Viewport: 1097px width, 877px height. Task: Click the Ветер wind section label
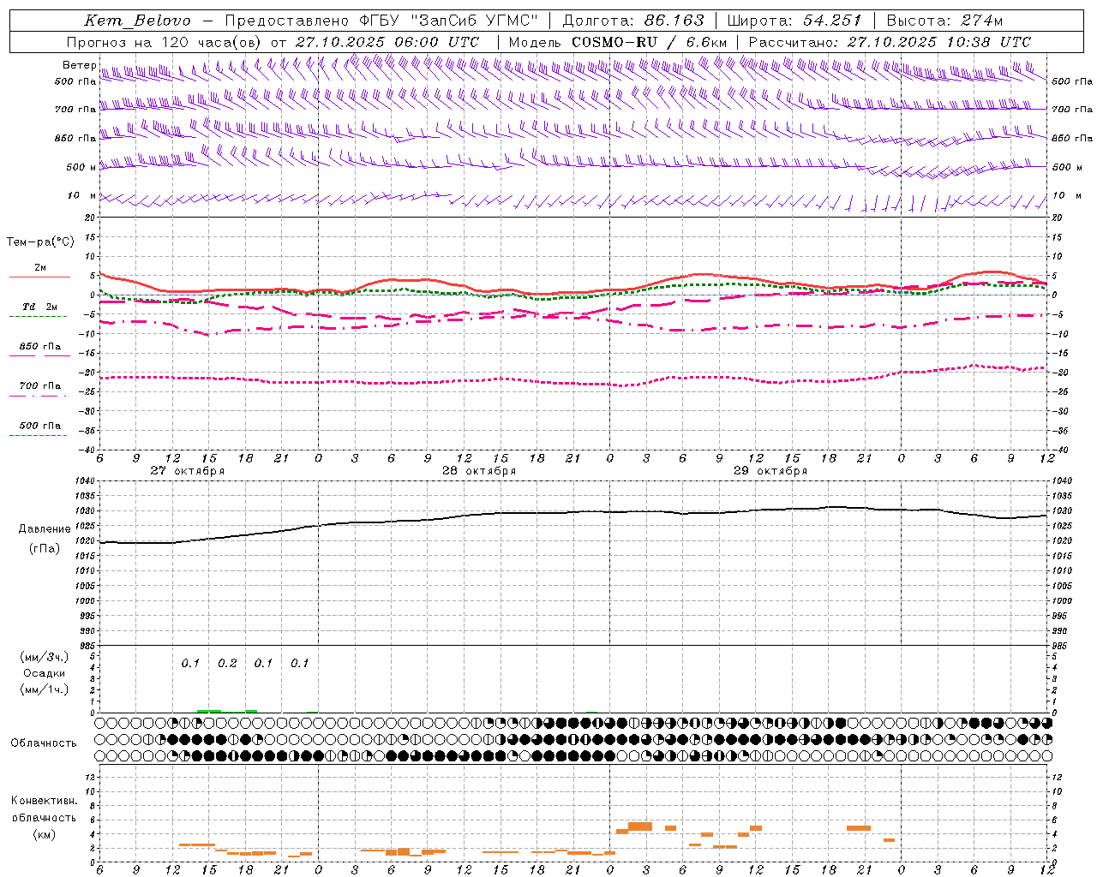79,65
